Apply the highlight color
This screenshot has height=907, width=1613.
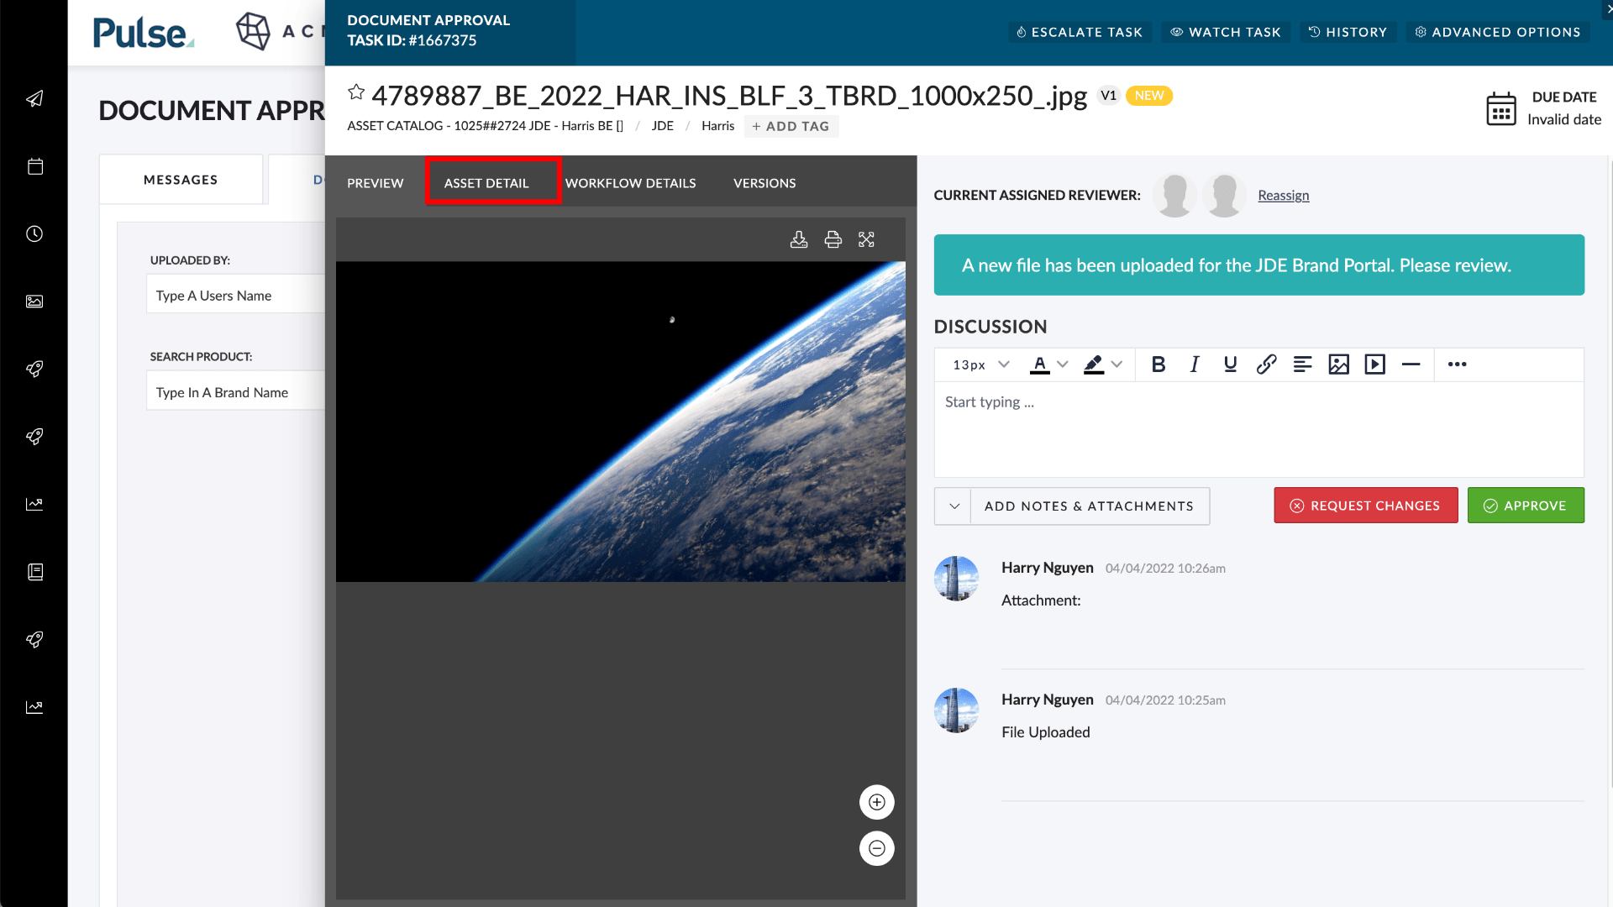[1094, 364]
